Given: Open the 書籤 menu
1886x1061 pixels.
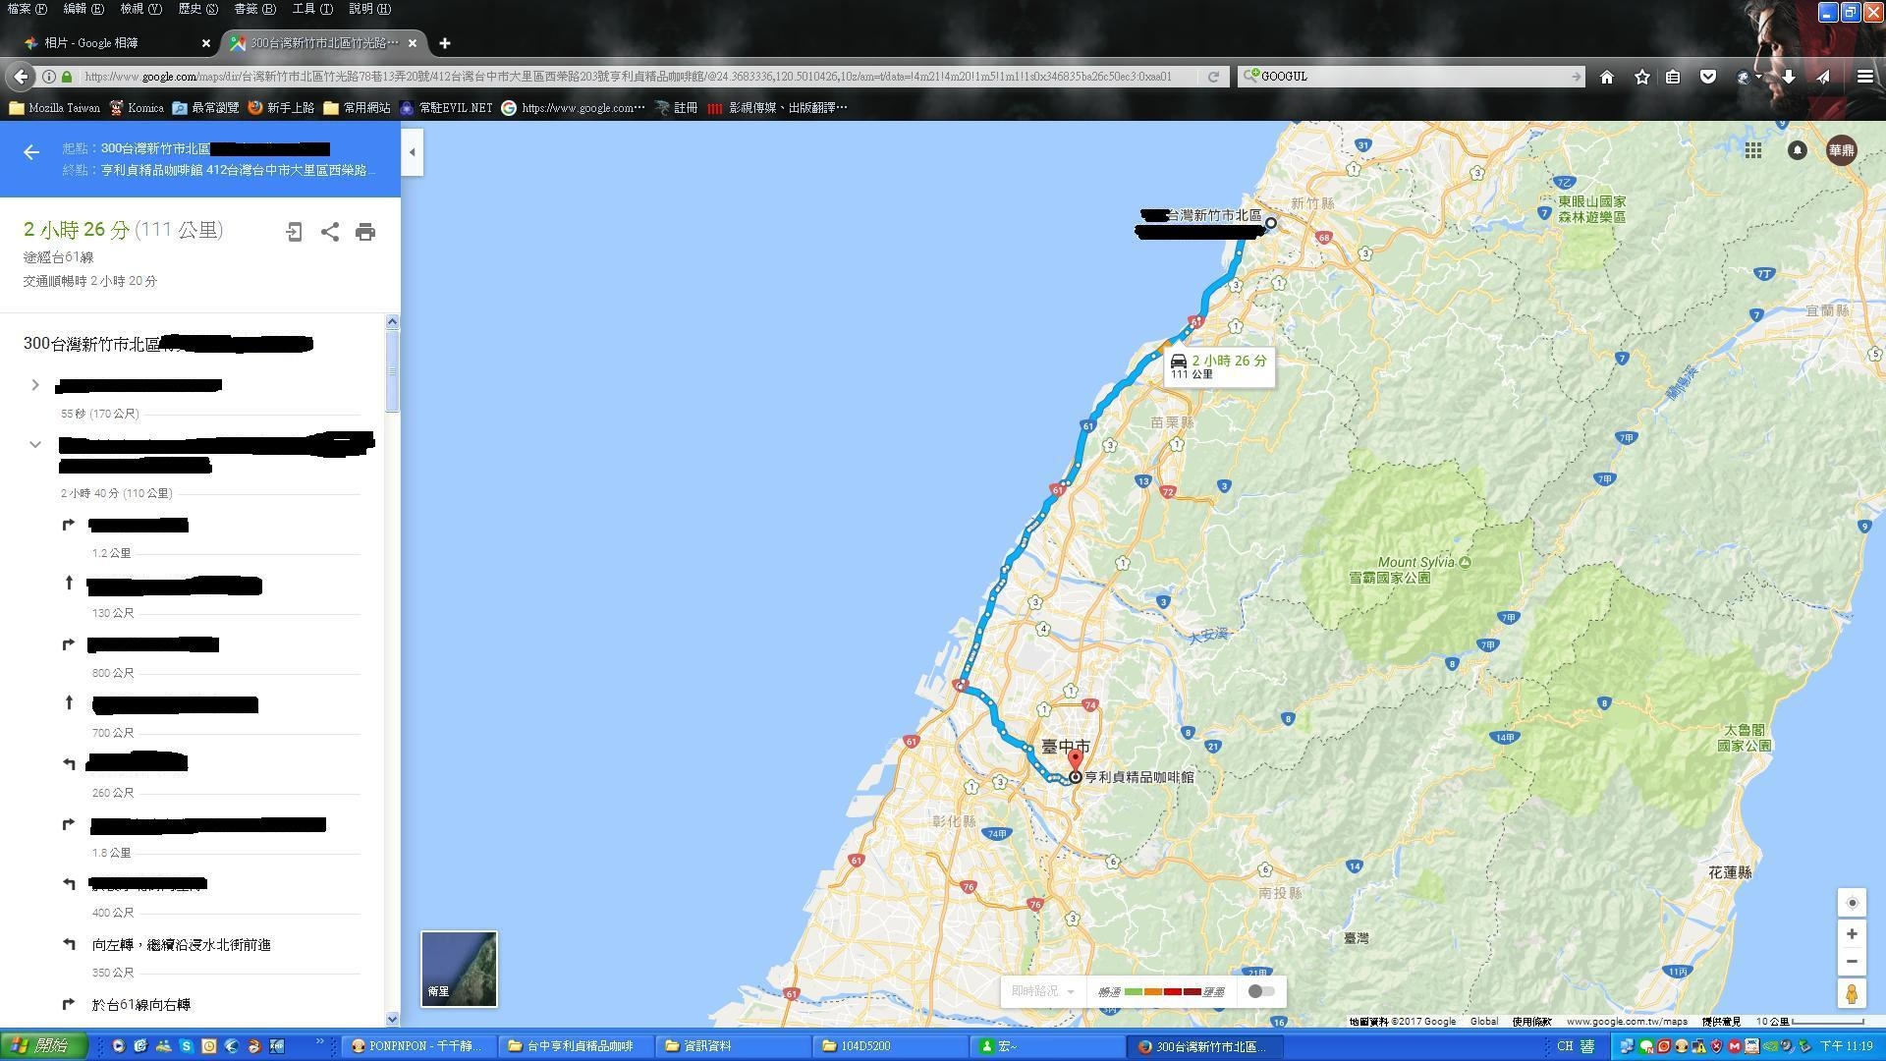Looking at the screenshot, I should 254,9.
